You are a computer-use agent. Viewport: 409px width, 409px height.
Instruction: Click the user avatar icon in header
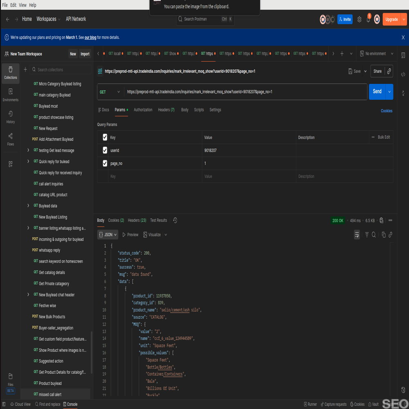coord(377,19)
